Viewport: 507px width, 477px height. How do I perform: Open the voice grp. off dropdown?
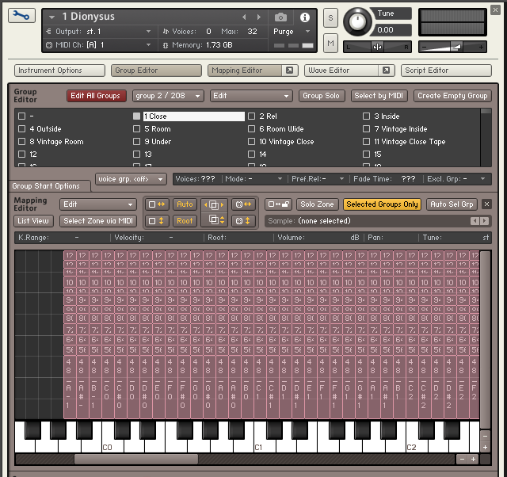pos(131,179)
